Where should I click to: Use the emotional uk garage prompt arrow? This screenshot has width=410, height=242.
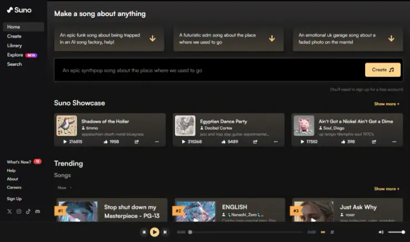tap(391, 38)
